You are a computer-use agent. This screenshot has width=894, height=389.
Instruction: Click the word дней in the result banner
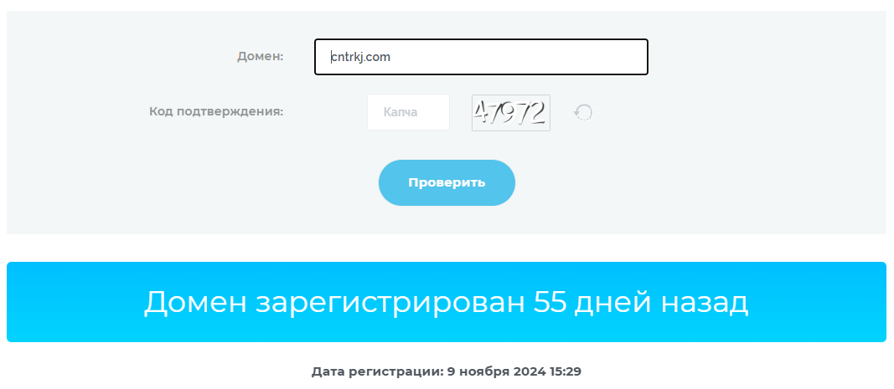(613, 304)
